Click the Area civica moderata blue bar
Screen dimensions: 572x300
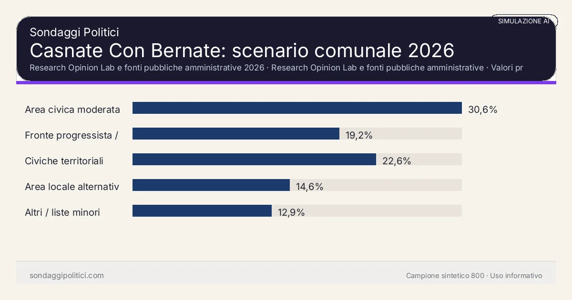[x=297, y=108]
